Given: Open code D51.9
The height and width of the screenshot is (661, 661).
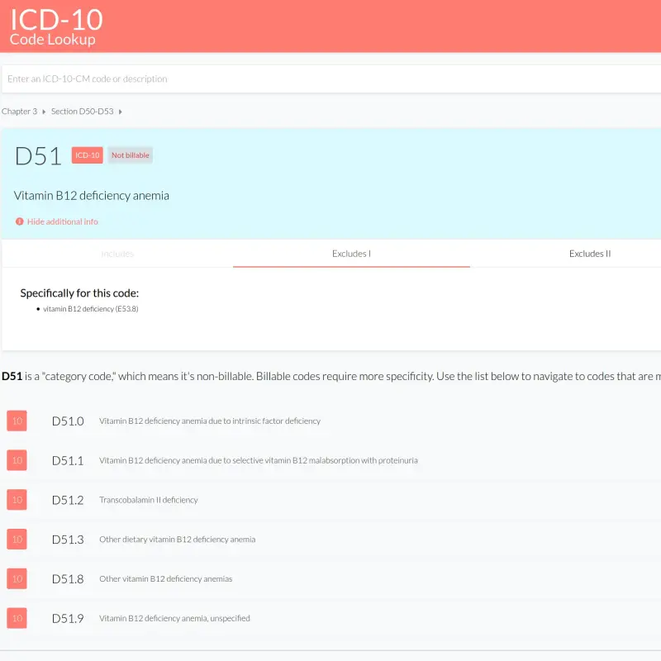Looking at the screenshot, I should (68, 618).
